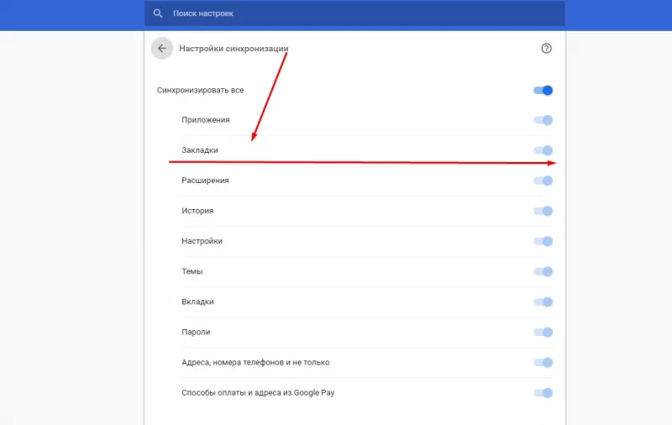Image resolution: width=672 pixels, height=425 pixels.
Task: Toggle Темы sync switch
Action: [x=543, y=271]
